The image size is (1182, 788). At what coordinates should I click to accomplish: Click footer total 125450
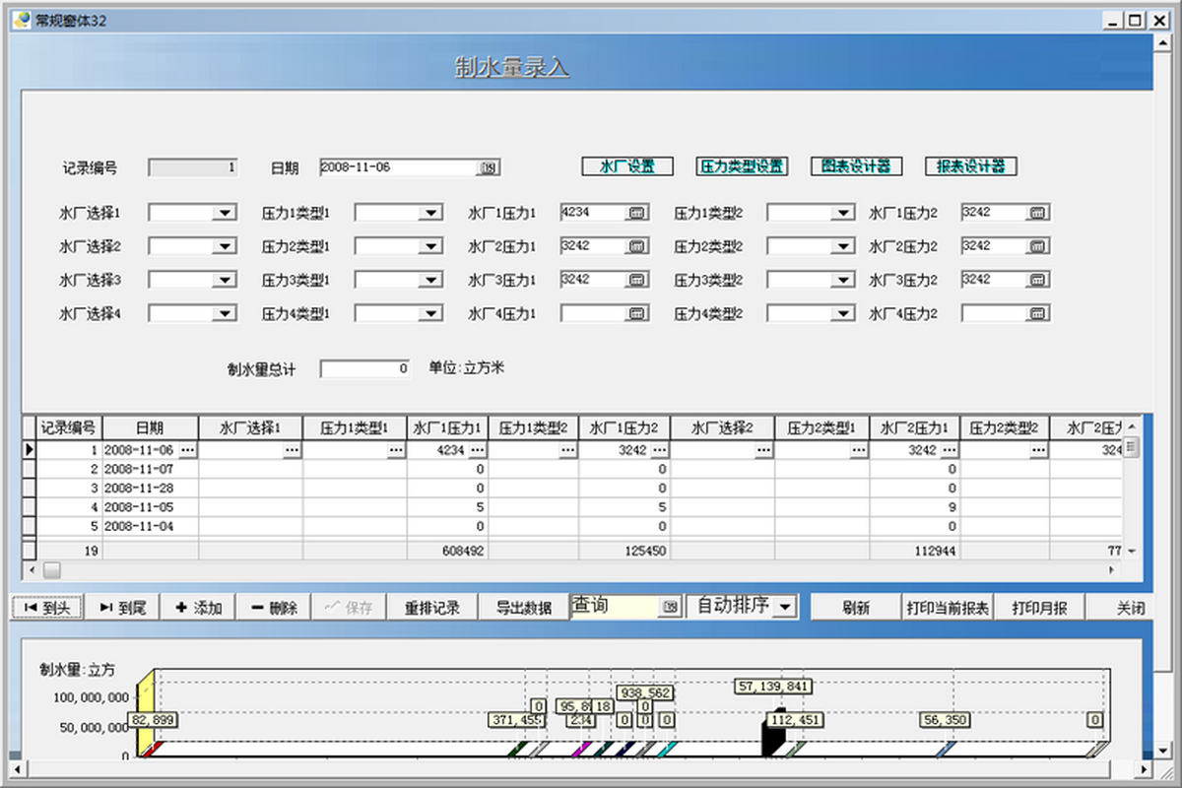645,552
